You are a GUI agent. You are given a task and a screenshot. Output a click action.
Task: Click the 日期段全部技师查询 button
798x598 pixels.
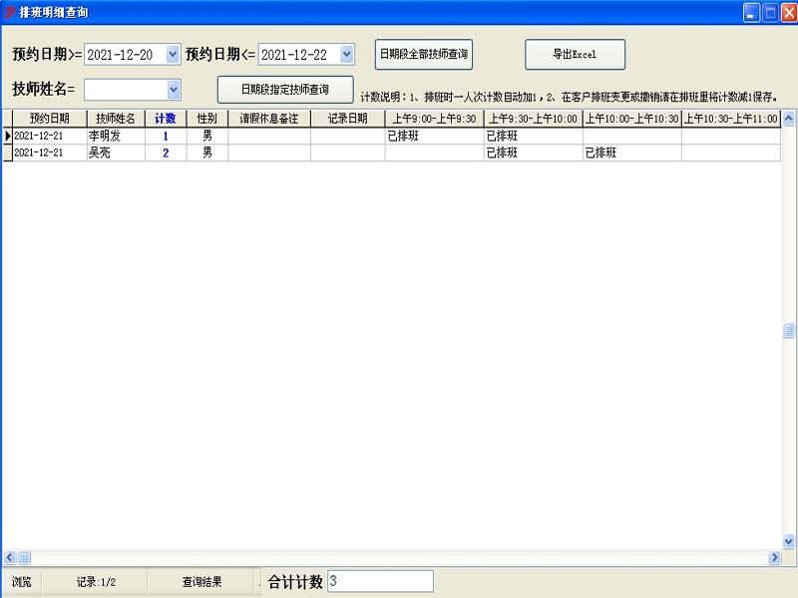pyautogui.click(x=423, y=54)
